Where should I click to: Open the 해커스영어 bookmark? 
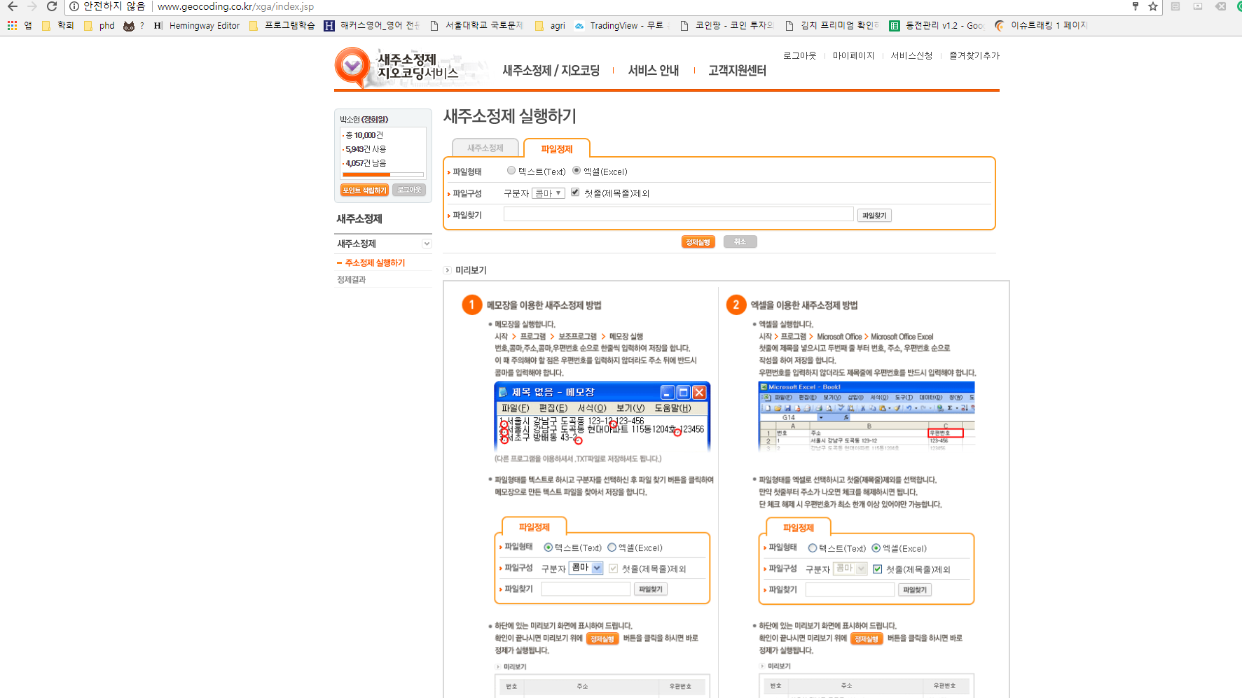pyautogui.click(x=372, y=25)
